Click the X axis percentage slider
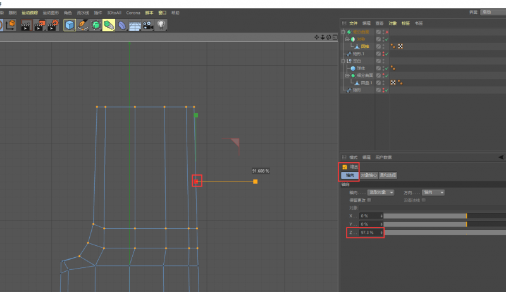 [445, 216]
